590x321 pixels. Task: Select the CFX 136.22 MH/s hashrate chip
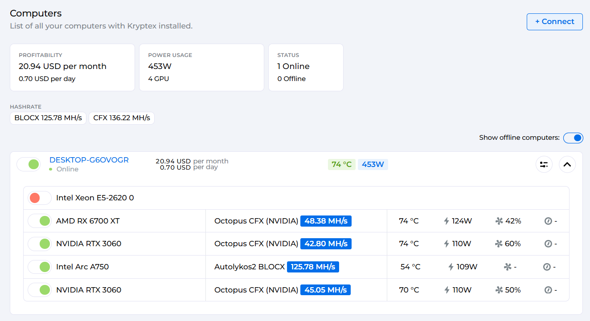(x=122, y=118)
